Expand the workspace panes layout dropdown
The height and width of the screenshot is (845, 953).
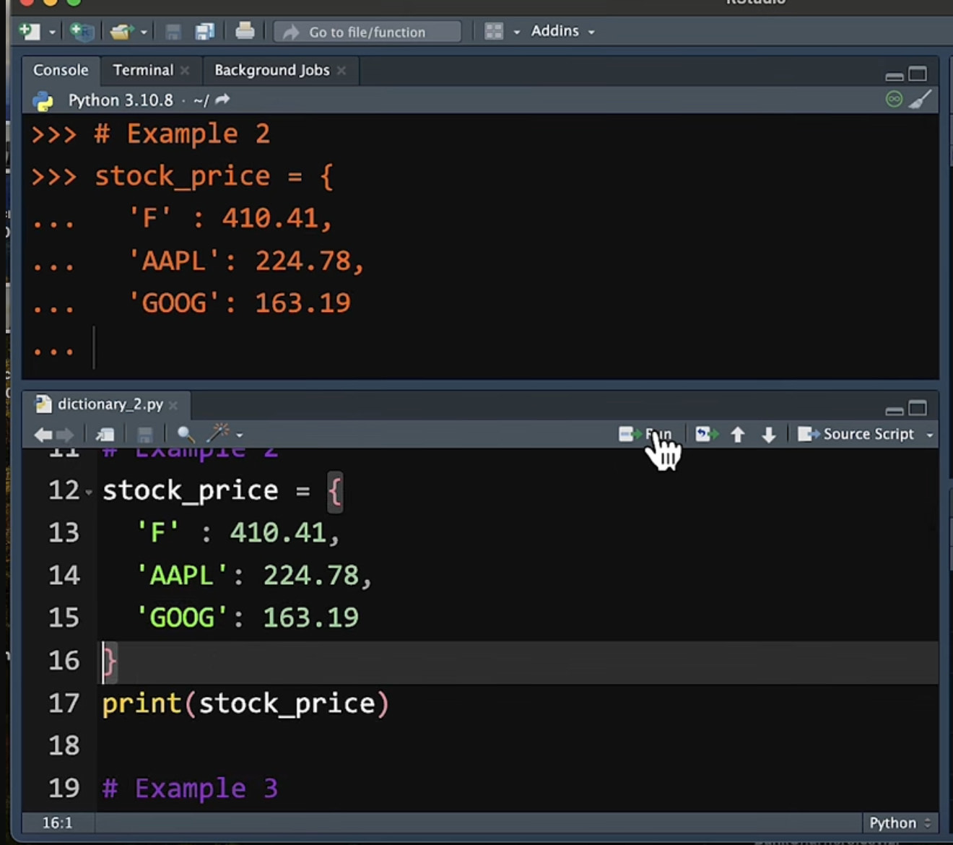click(516, 32)
